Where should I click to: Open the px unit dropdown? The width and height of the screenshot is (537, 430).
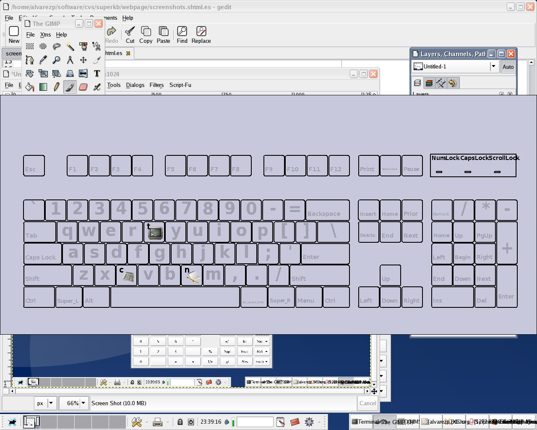point(51,403)
